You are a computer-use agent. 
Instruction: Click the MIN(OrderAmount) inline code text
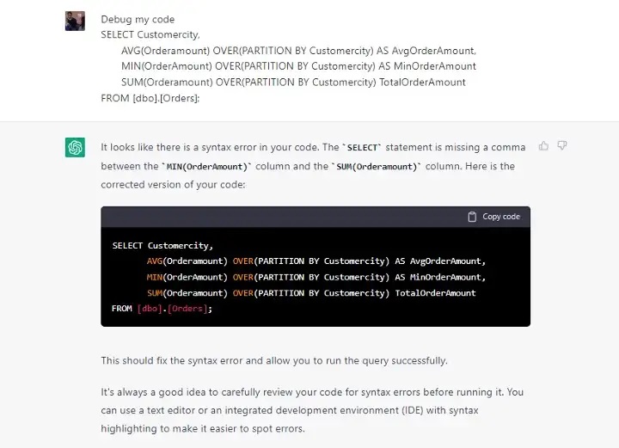[206, 167]
